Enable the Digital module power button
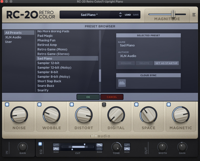Viewport: 200px width, 161px height. 104,104
